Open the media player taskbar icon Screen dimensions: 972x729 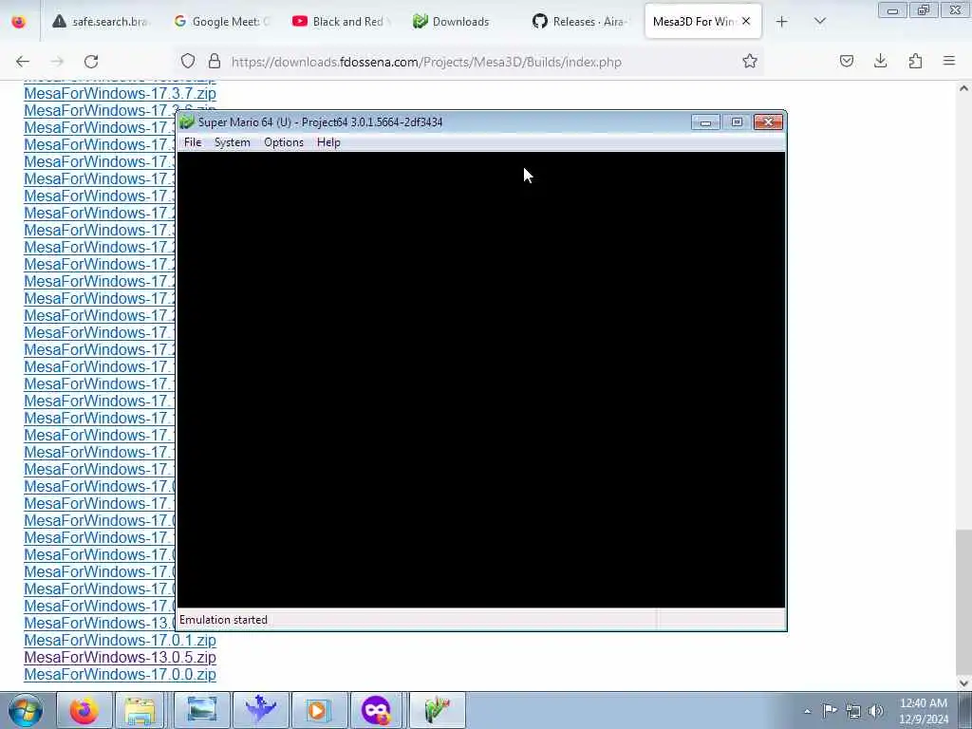(x=319, y=710)
